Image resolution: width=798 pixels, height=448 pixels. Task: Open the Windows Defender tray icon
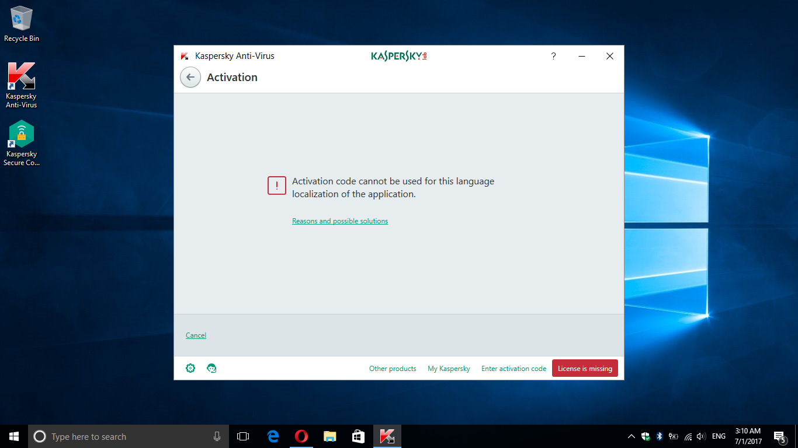click(646, 436)
